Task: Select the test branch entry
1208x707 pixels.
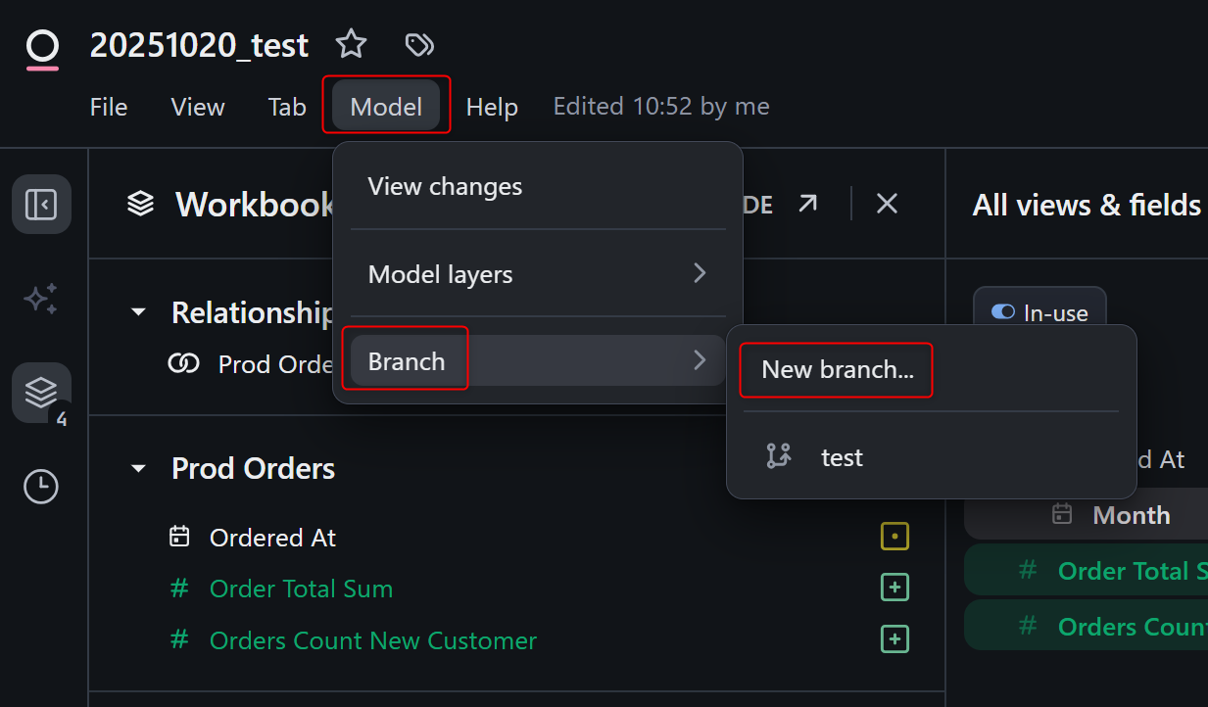Action: (x=841, y=457)
